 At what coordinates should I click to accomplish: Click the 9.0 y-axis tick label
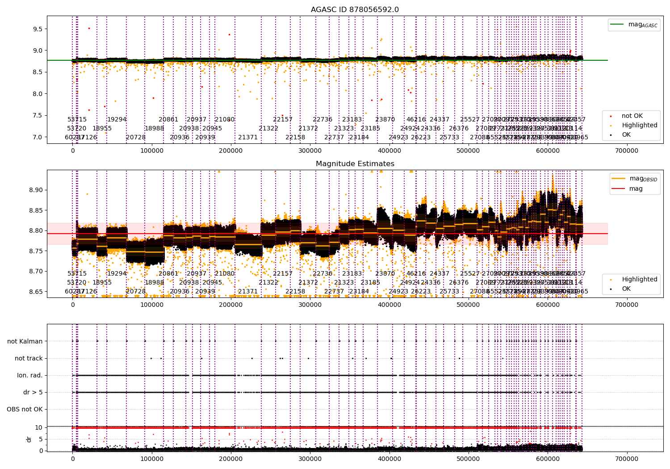point(38,51)
